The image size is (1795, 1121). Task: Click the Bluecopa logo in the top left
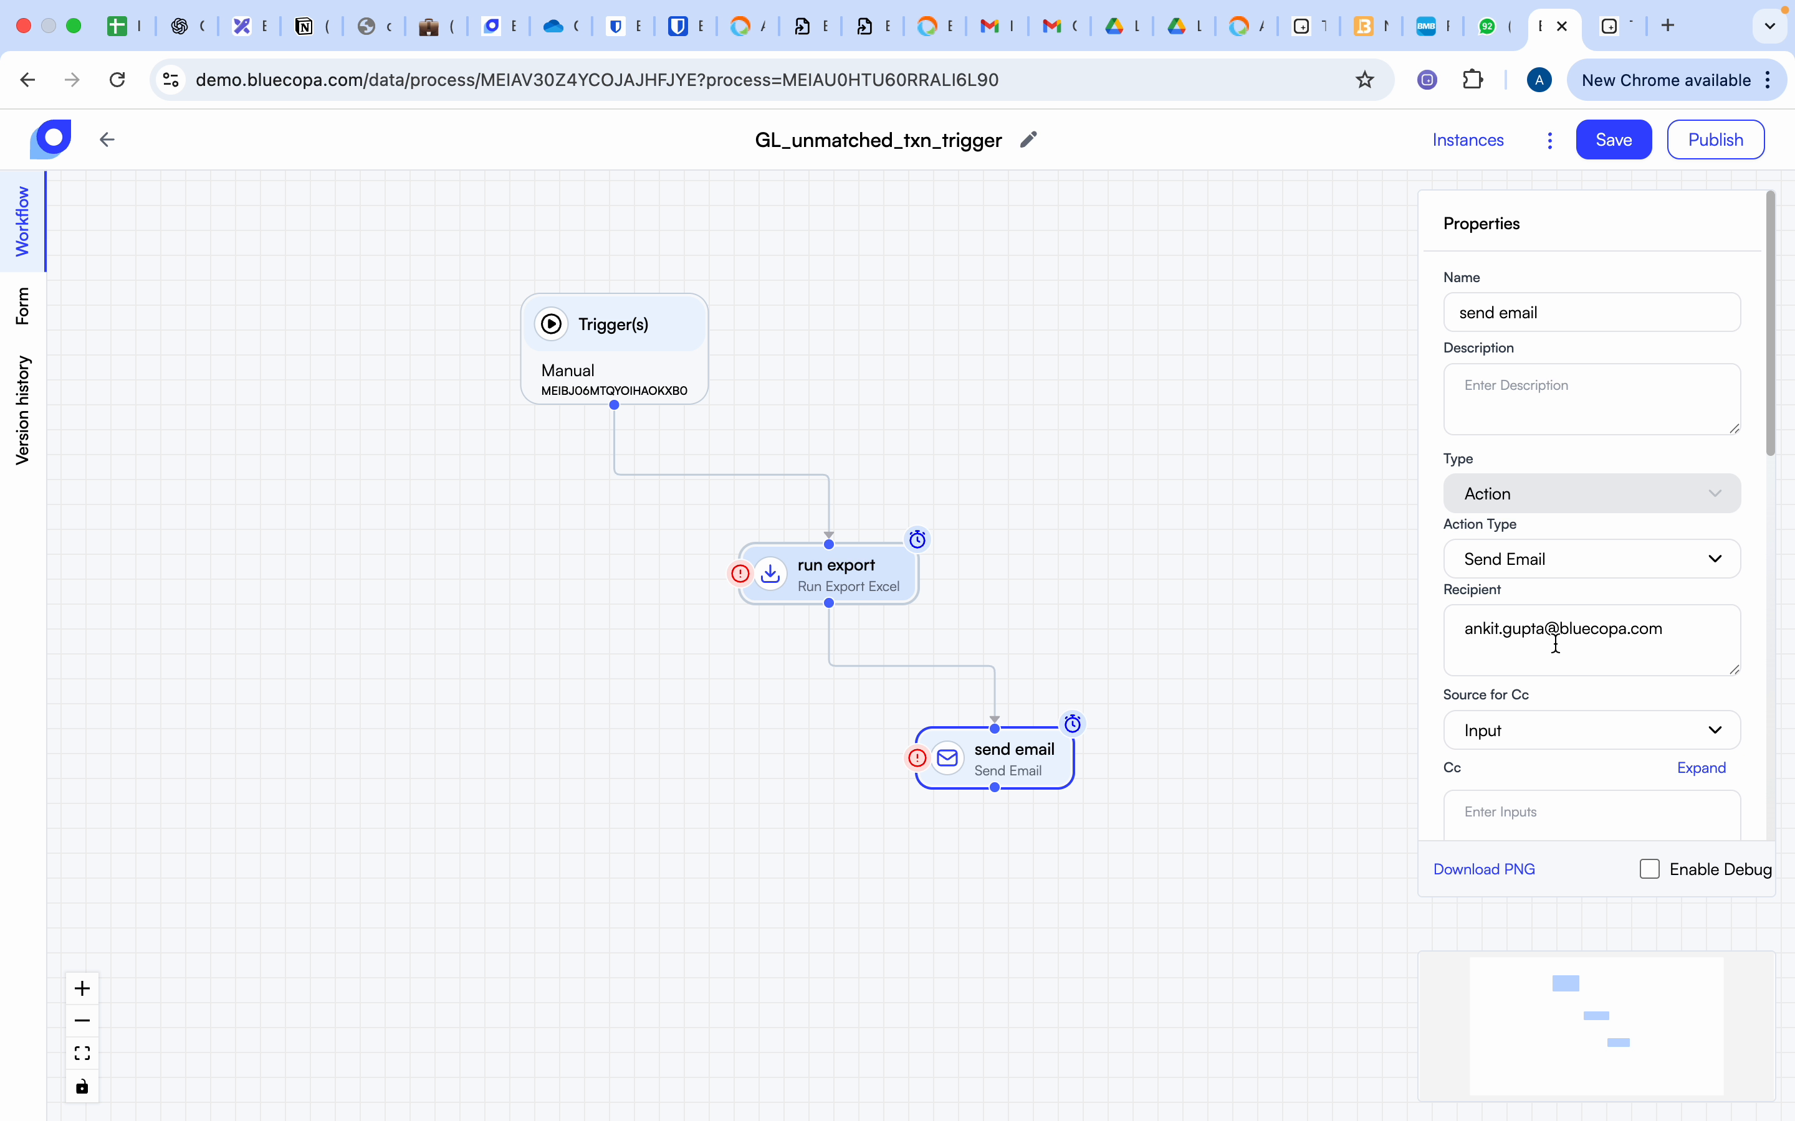(x=49, y=140)
